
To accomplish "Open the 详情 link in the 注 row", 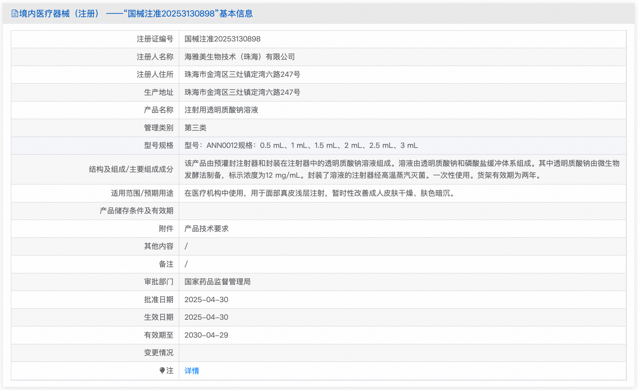I will (191, 371).
